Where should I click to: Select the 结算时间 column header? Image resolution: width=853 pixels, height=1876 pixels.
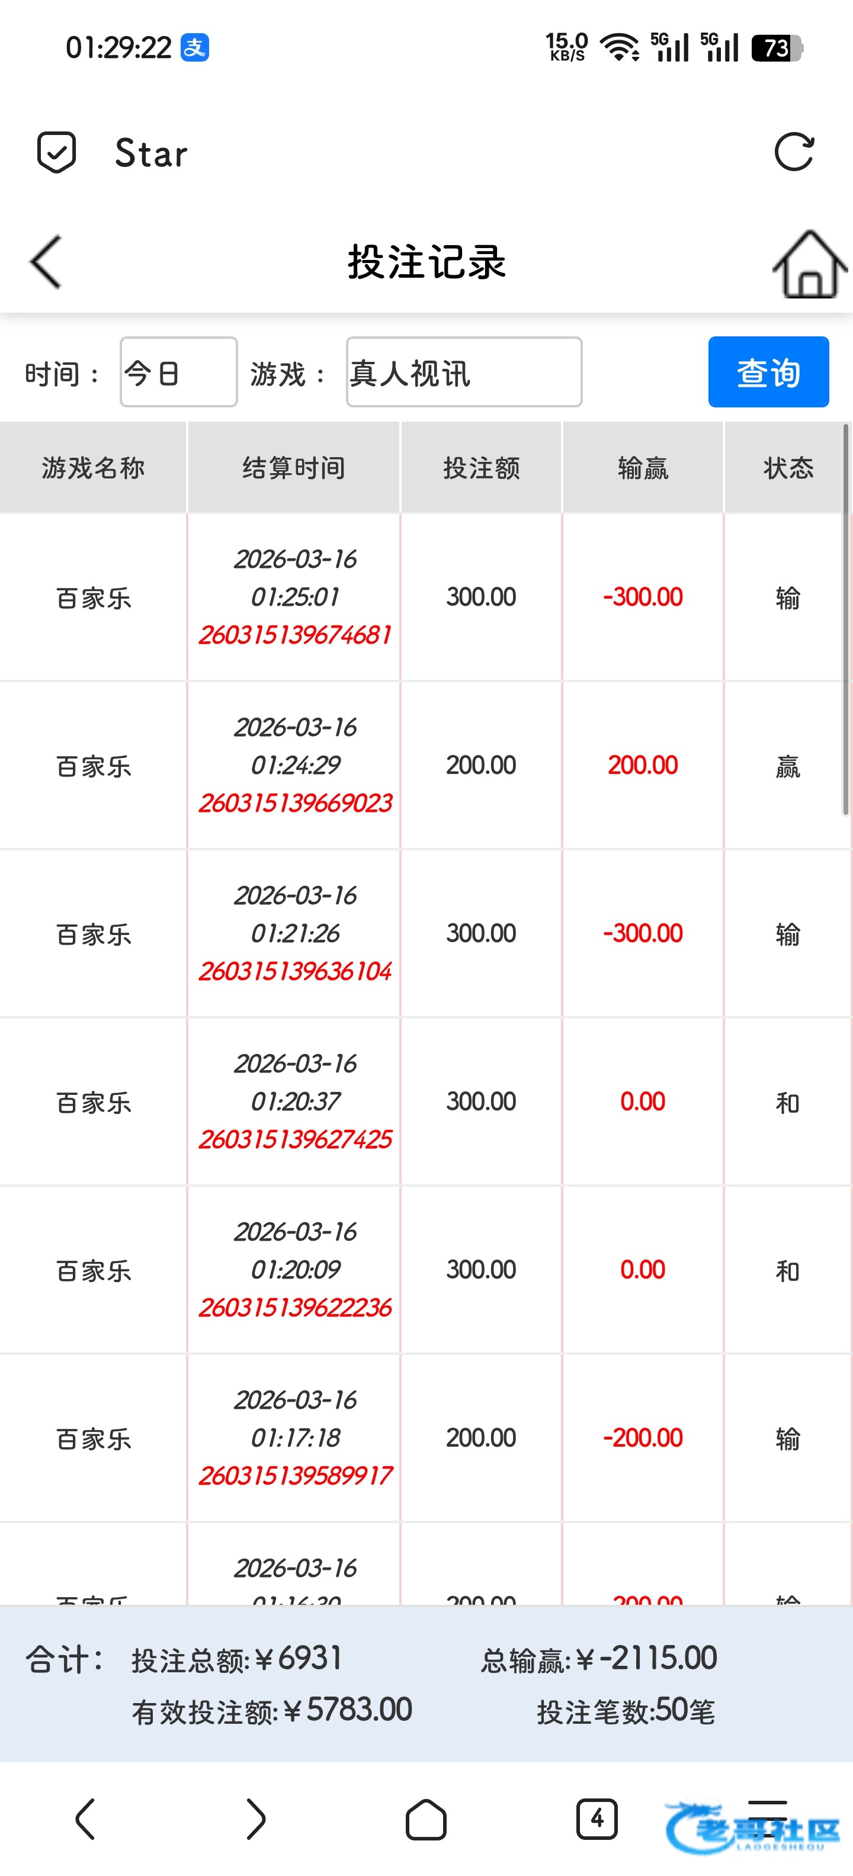294,468
